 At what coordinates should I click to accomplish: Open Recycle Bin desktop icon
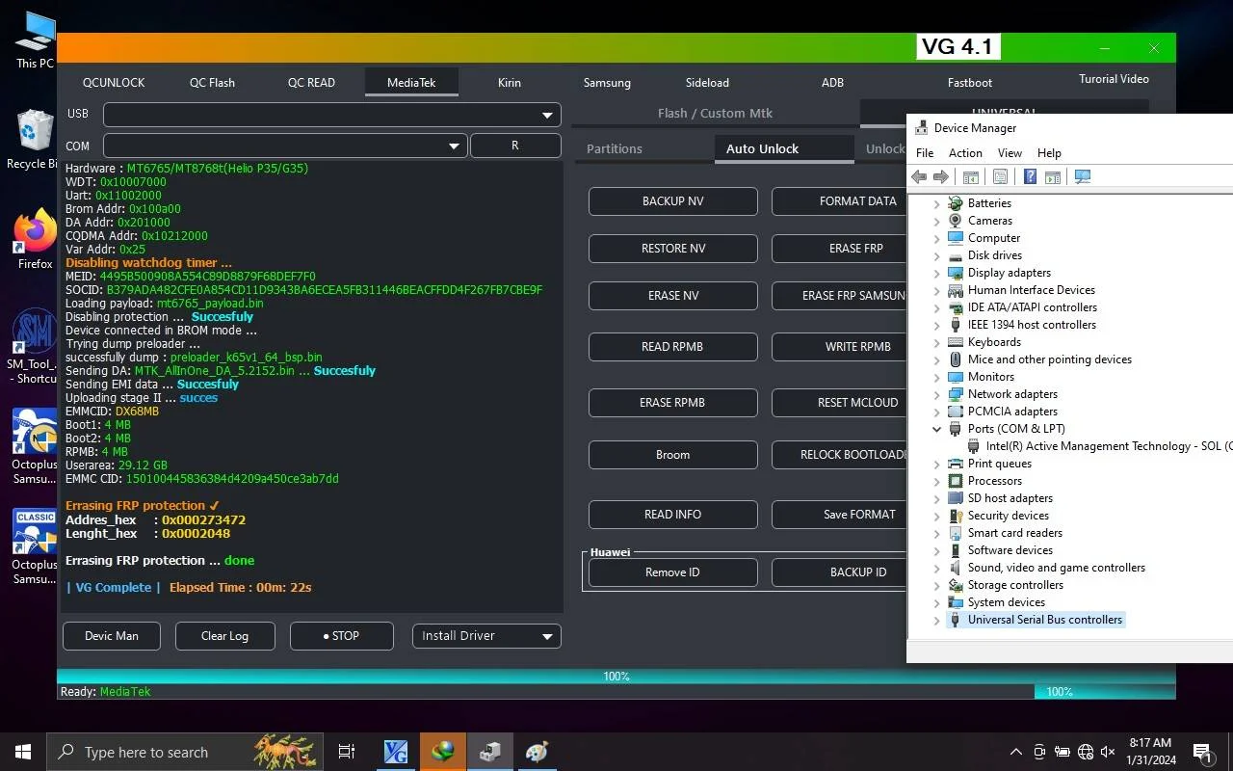[35, 141]
